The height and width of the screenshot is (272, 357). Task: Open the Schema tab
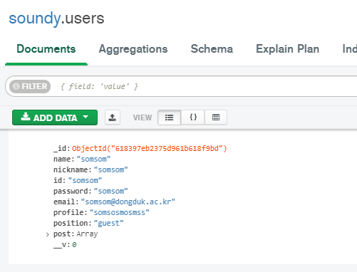(x=212, y=49)
